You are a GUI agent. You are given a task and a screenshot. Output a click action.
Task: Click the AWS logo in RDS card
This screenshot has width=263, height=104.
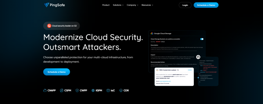coord(157,70)
